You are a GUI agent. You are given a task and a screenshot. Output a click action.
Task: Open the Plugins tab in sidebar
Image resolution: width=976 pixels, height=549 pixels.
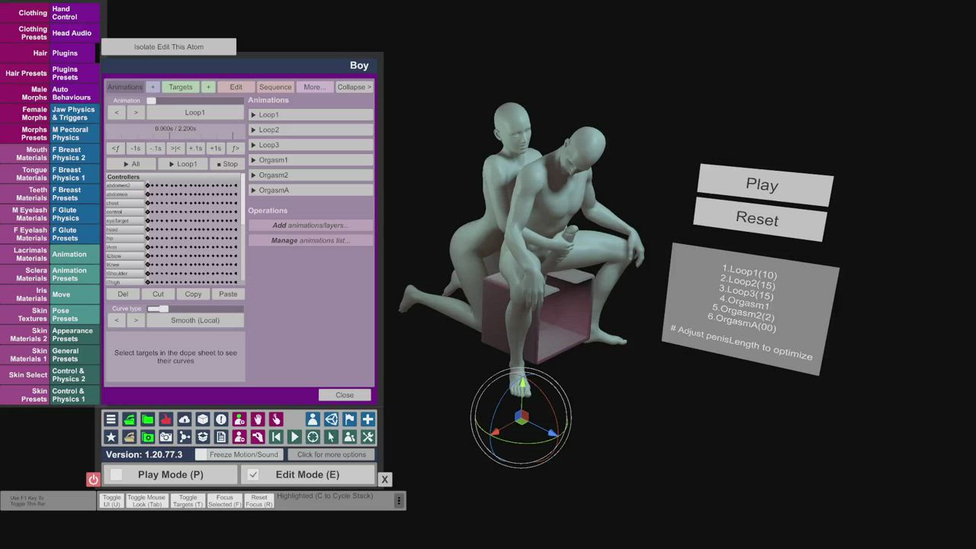[73, 53]
